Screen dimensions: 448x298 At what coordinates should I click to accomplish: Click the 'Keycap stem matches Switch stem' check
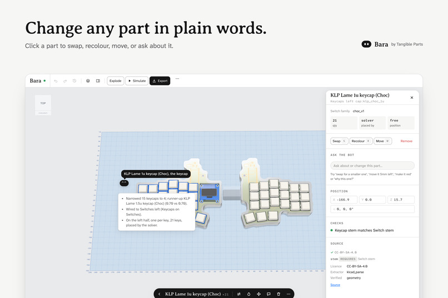tap(362, 230)
